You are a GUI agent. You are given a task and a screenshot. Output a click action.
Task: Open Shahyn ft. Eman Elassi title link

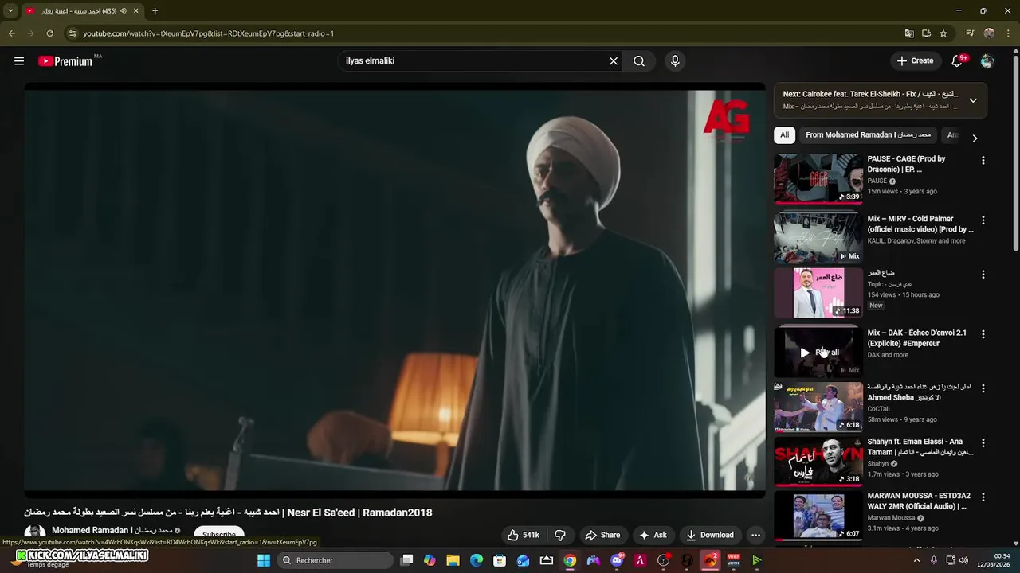(920, 446)
